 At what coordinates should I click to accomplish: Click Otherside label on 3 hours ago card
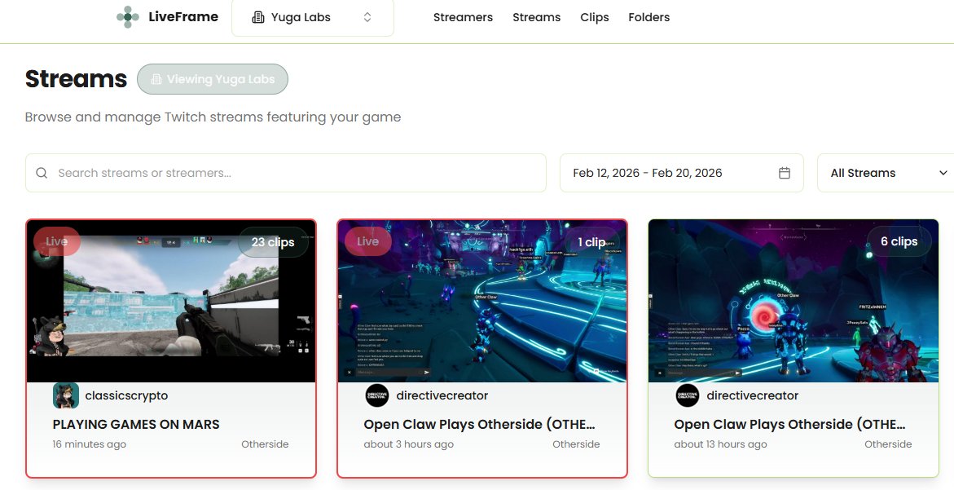click(x=576, y=444)
